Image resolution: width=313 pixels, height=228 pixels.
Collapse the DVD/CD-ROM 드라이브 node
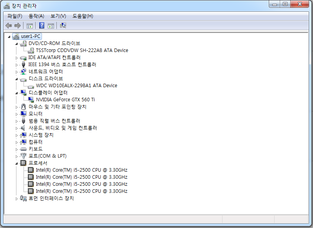(x=16, y=43)
